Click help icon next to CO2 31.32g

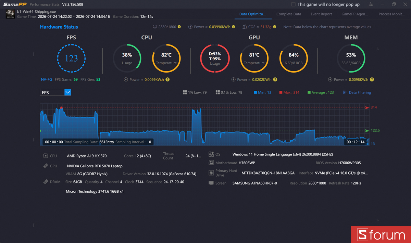275,27
